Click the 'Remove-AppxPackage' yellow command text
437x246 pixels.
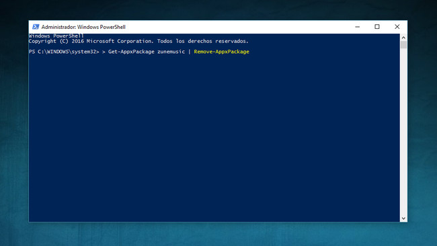(x=222, y=52)
